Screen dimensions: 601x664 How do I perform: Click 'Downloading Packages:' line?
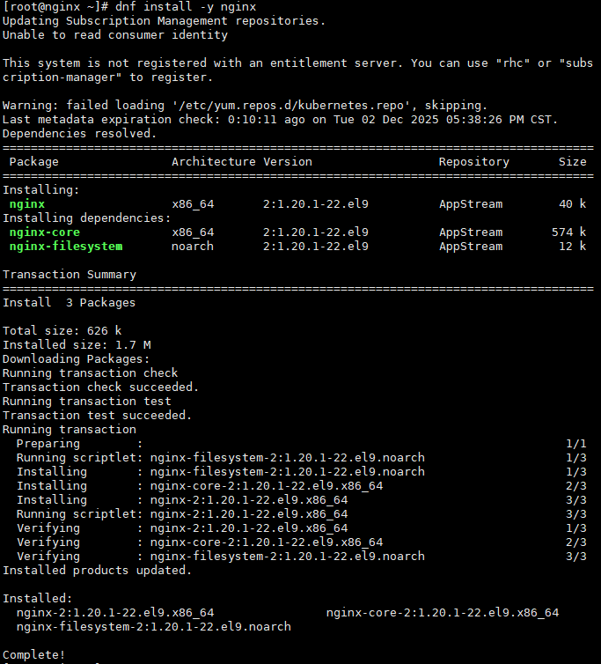[77, 359]
